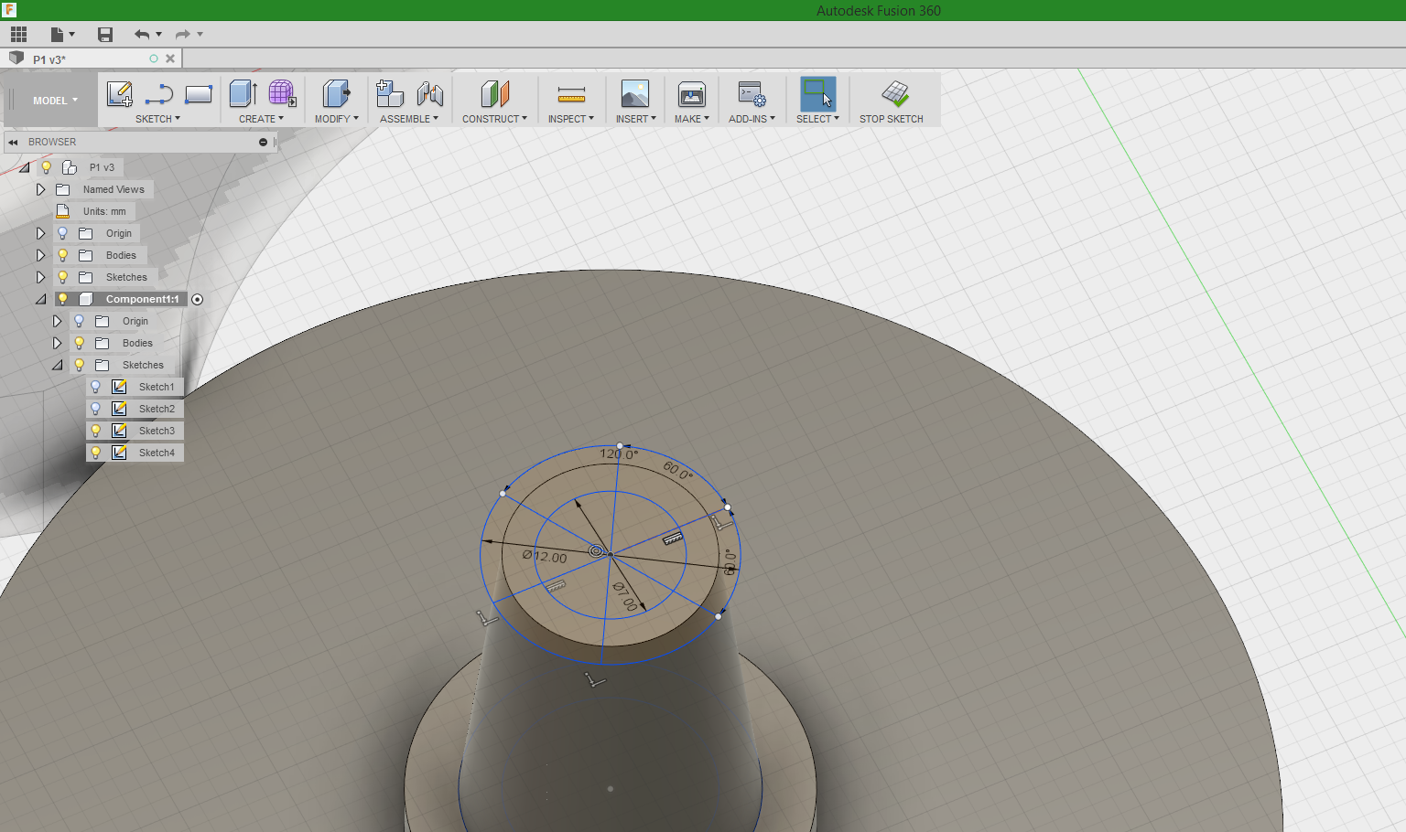Open the INSPECT menu

point(571,119)
